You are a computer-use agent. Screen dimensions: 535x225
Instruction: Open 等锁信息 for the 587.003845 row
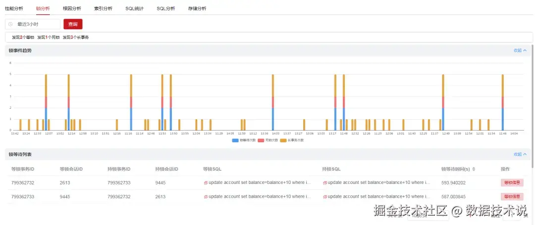[x=512, y=197]
